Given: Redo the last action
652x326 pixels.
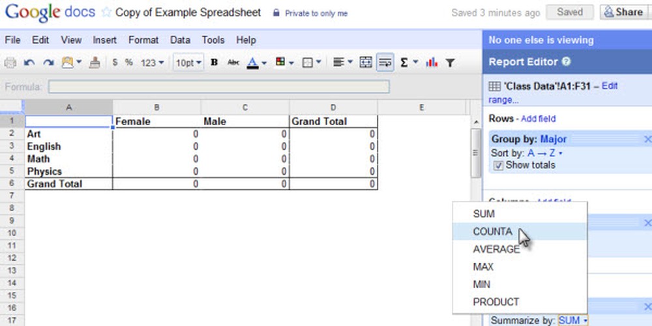Looking at the screenshot, I should tap(48, 63).
